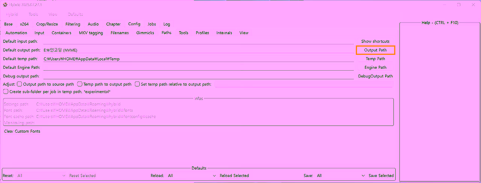
Task: Open the Filenames sub-tab
Action: 119,33
